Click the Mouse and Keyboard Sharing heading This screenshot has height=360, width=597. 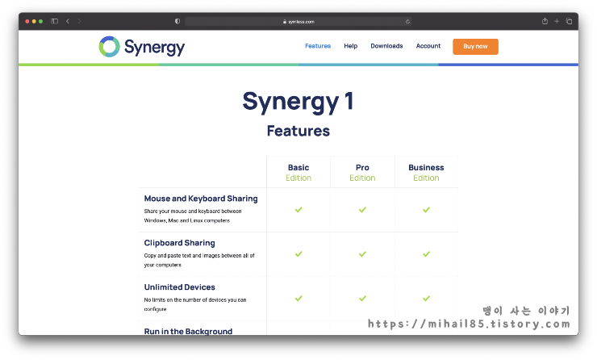[x=201, y=199]
